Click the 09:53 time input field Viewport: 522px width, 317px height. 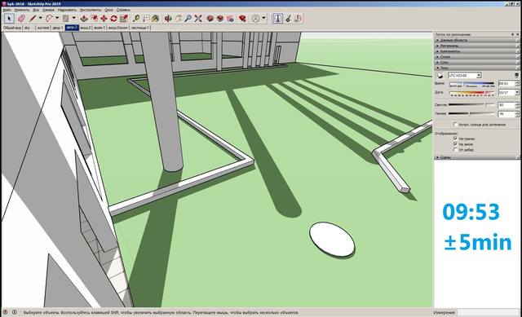point(507,83)
